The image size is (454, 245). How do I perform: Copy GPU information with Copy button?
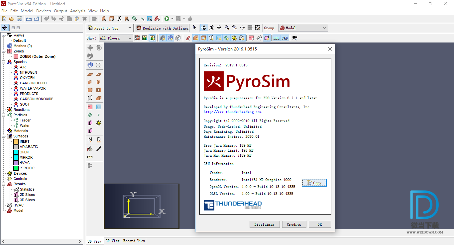pos(314,183)
